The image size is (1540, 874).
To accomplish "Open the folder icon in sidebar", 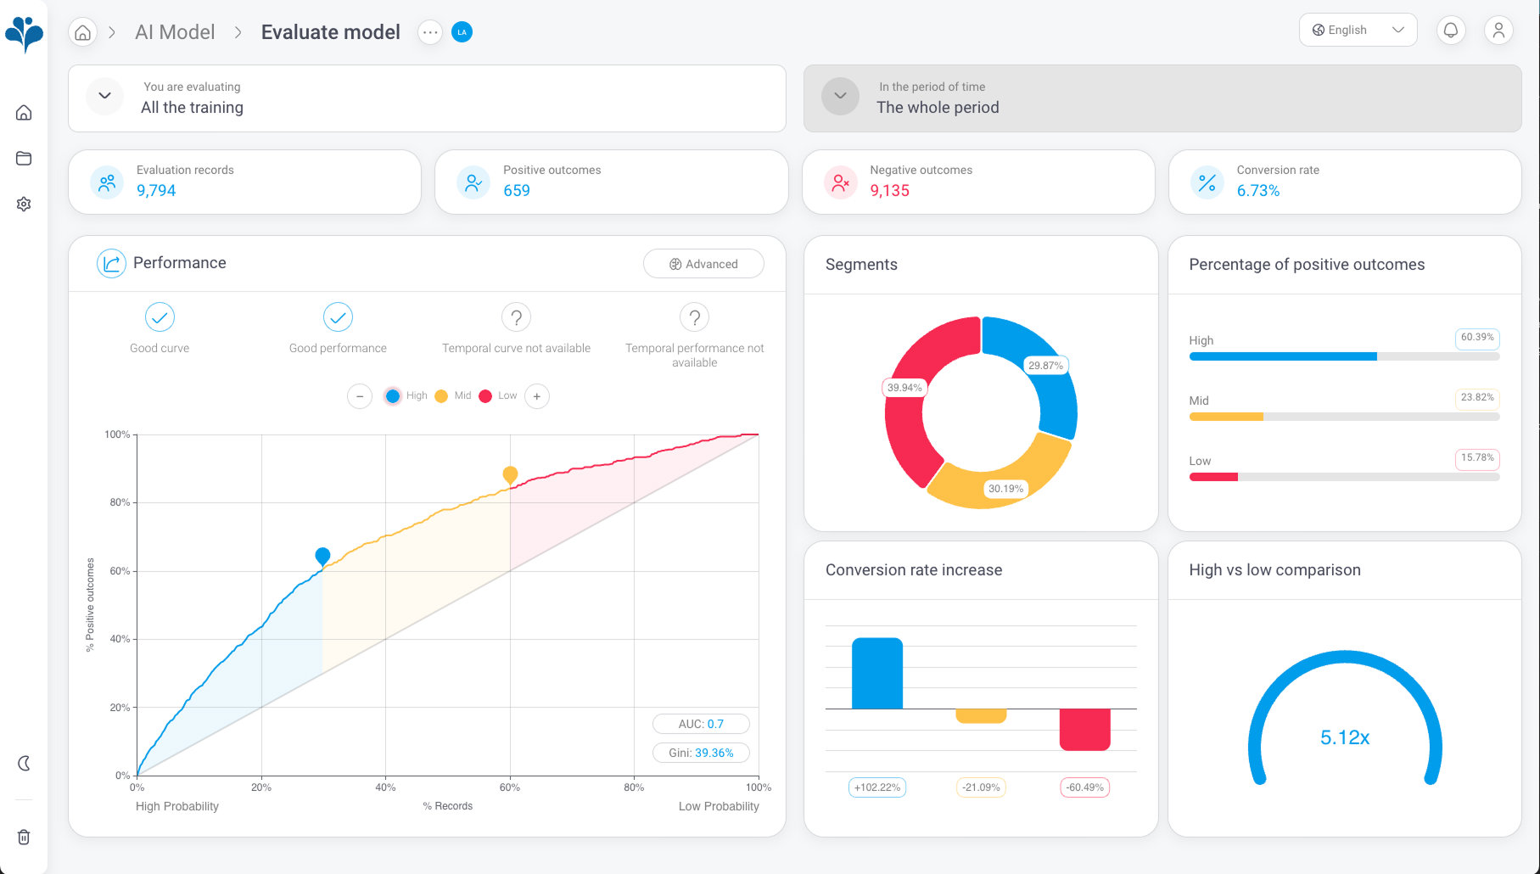I will [x=24, y=159].
